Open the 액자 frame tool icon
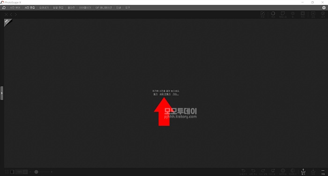 click(303, 15)
